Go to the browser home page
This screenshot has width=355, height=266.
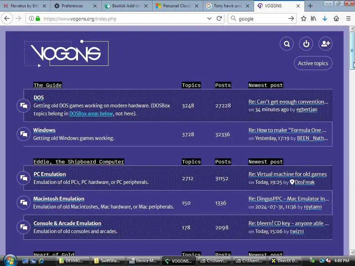point(336,19)
